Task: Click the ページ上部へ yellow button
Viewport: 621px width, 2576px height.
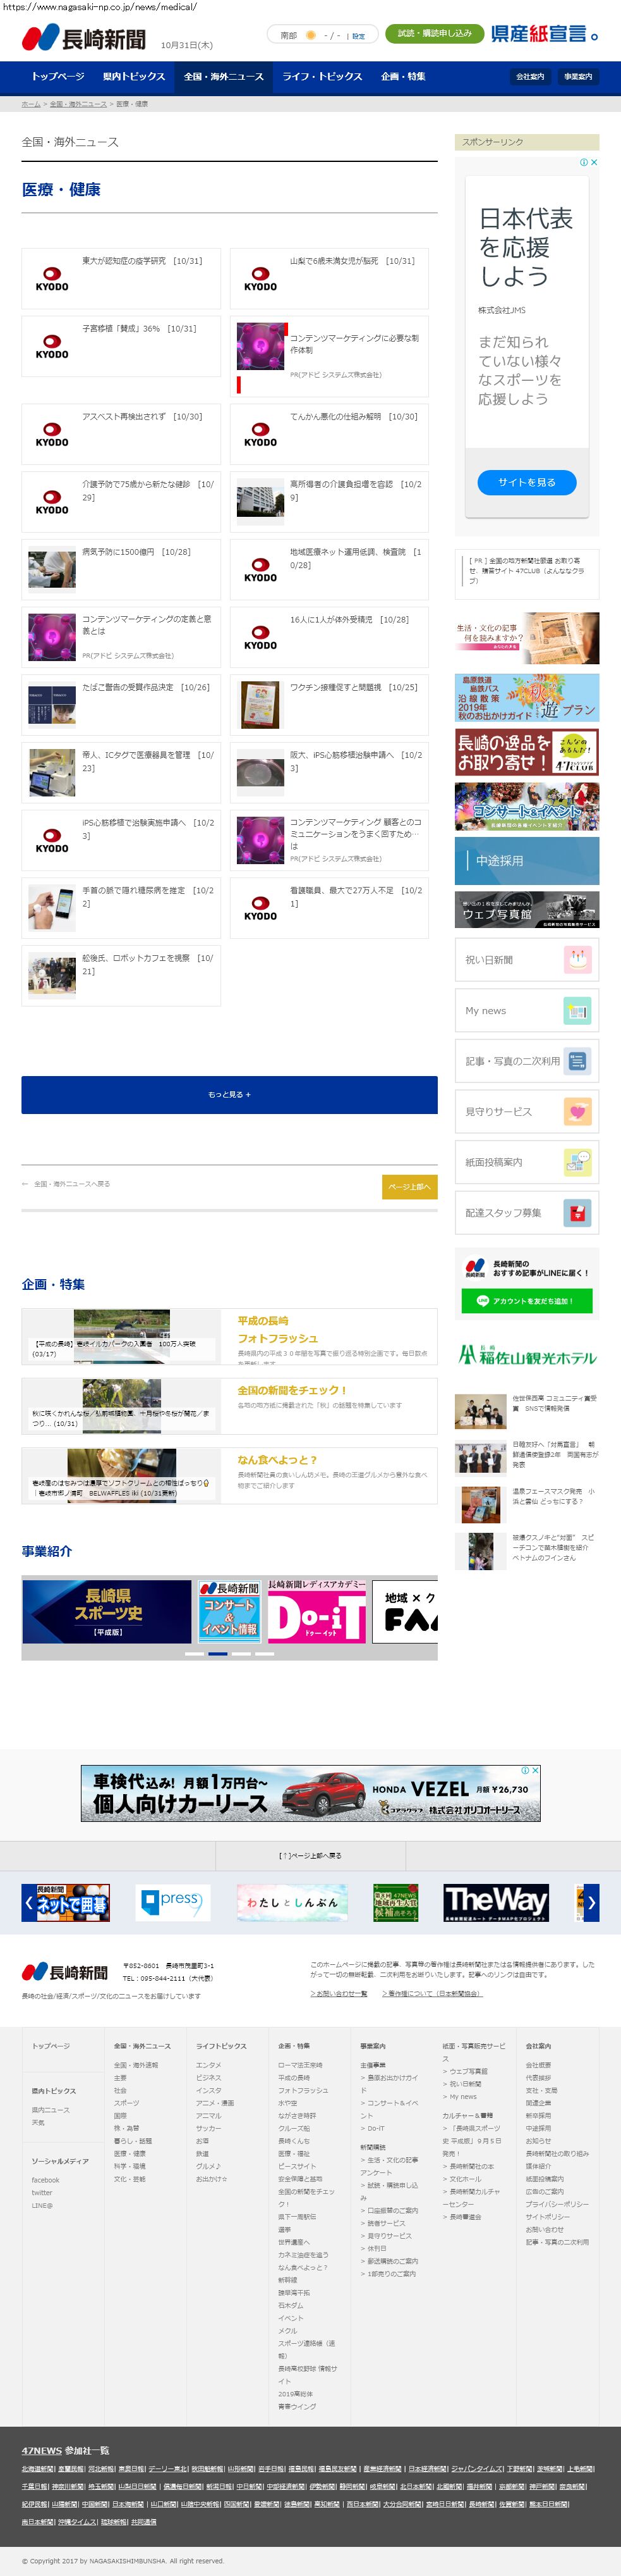Action: pos(409,1186)
